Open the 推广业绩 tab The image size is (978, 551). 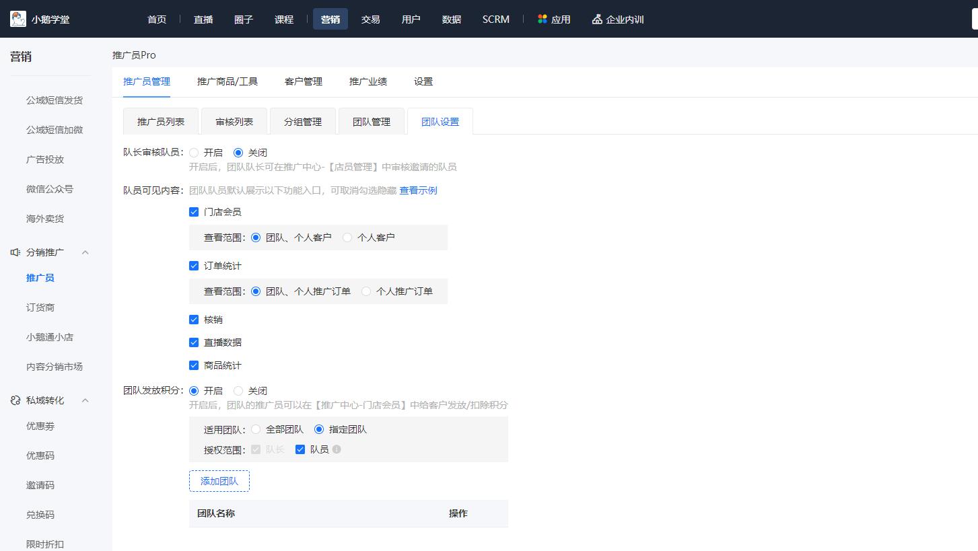click(368, 81)
